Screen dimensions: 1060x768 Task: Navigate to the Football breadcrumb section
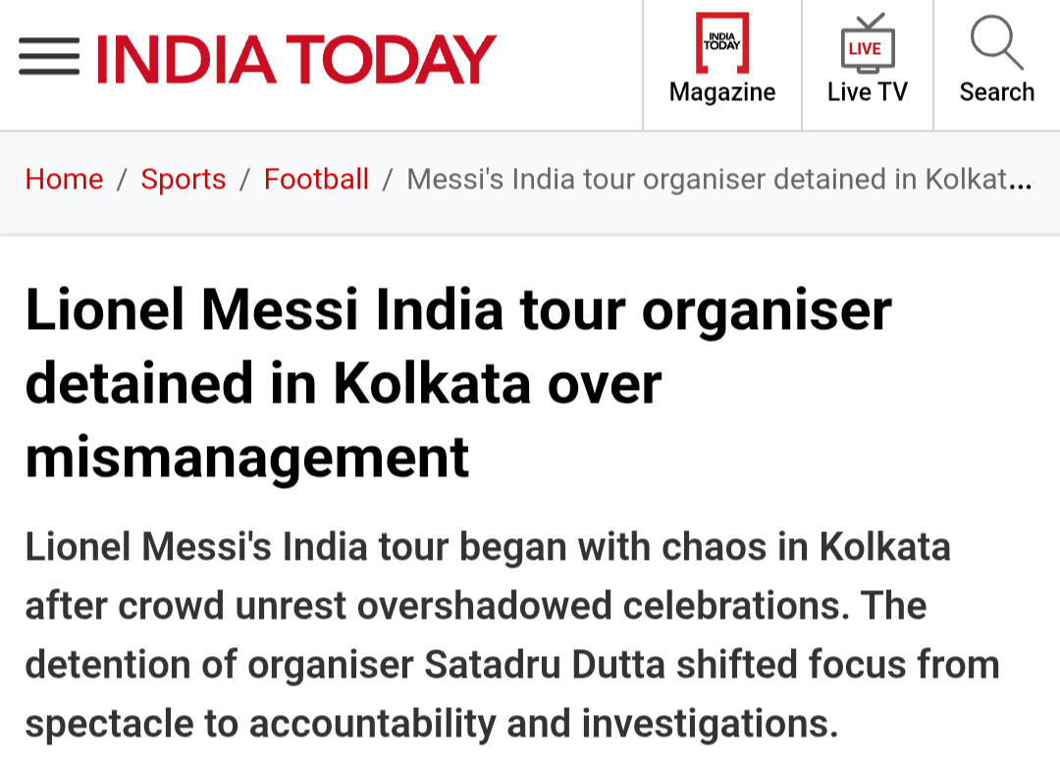pos(316,180)
